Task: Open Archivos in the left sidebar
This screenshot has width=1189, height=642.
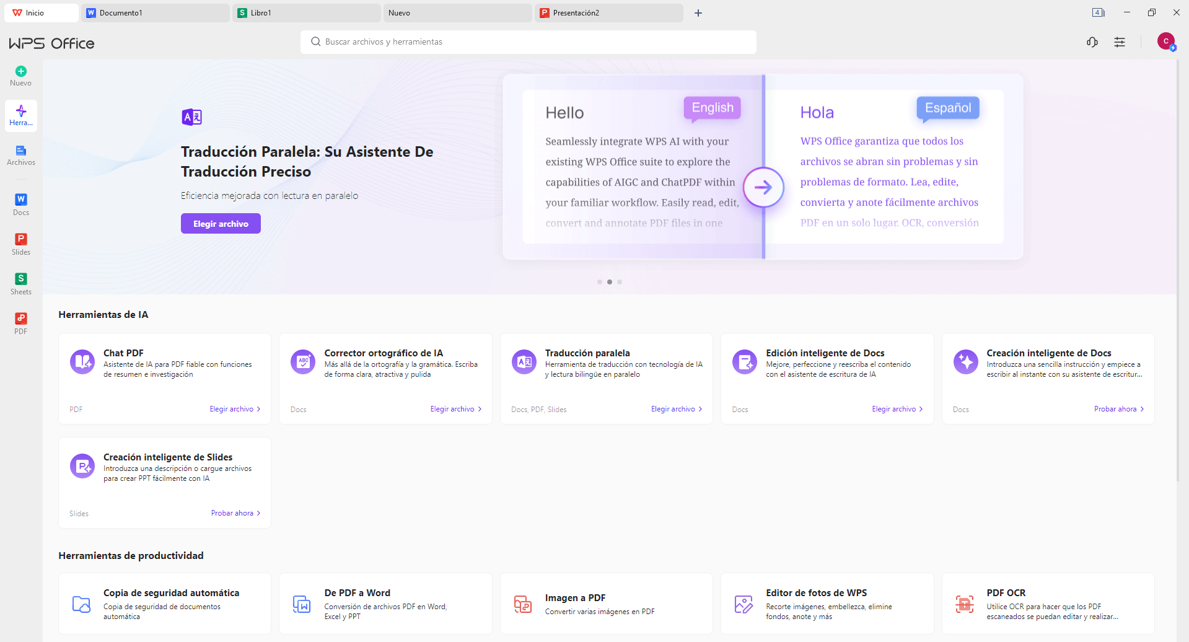Action: 21,155
